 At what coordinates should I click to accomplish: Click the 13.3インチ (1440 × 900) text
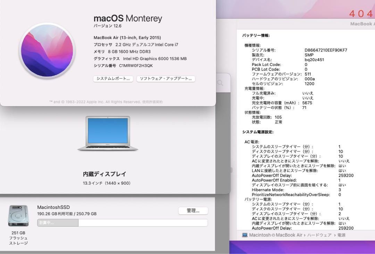[x=107, y=183]
